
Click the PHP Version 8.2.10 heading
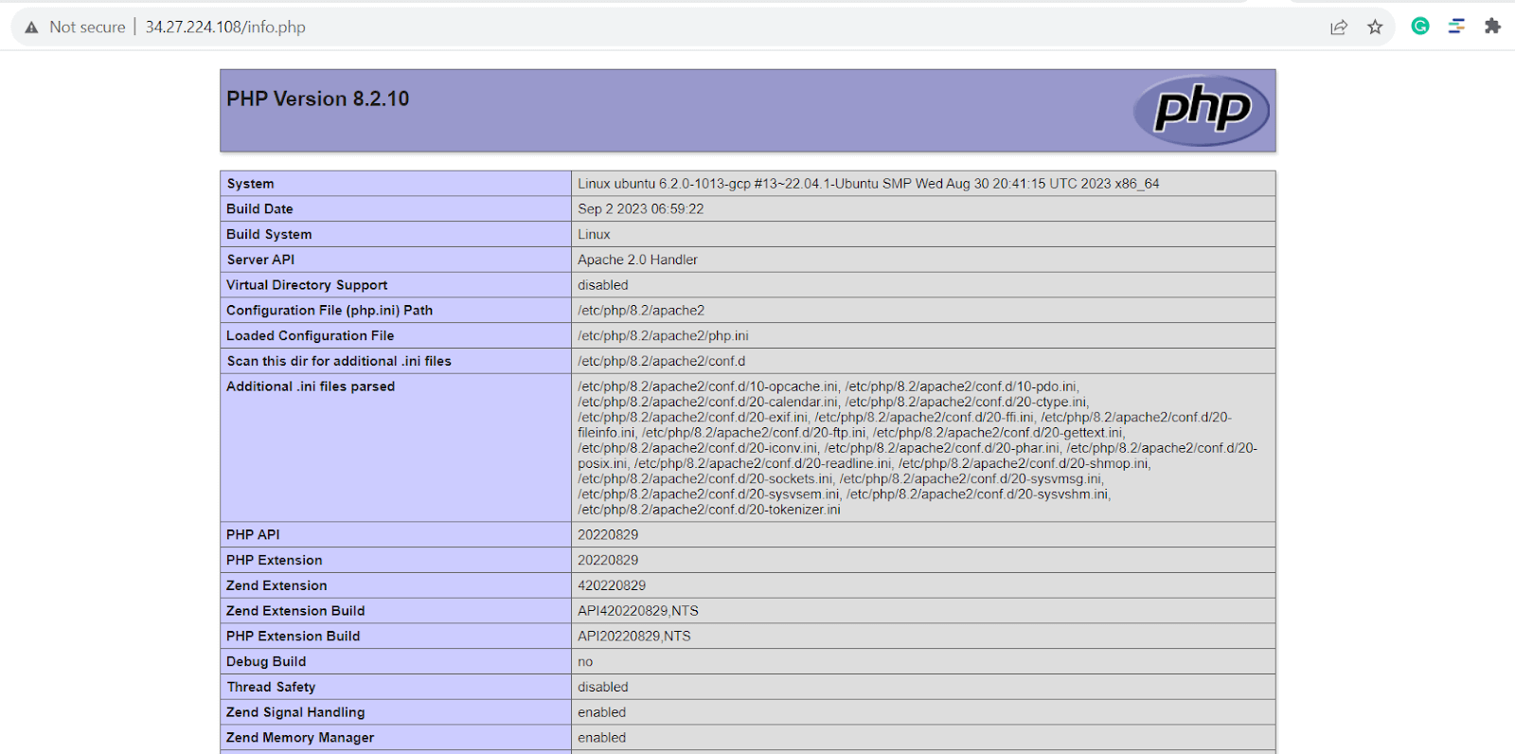[x=318, y=99]
